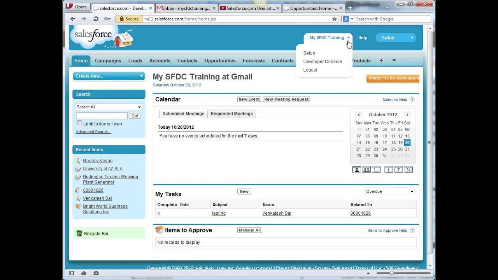Open the Venkatesh Sai task name link
This screenshot has width=498, height=280.
277,213
